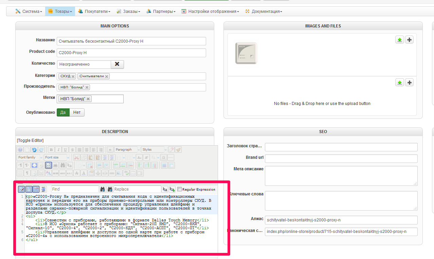Click the editor Help icon

coord(20,150)
